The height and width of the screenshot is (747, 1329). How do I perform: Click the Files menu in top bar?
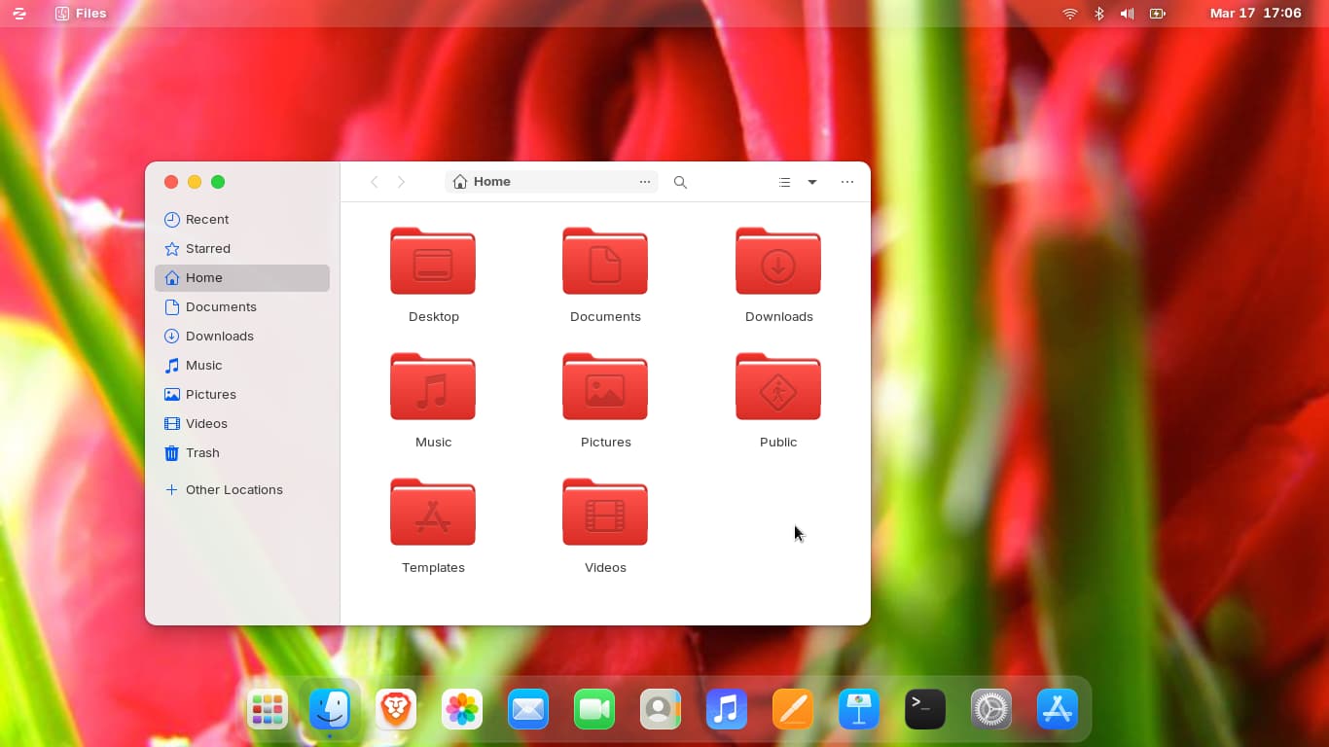82,14
